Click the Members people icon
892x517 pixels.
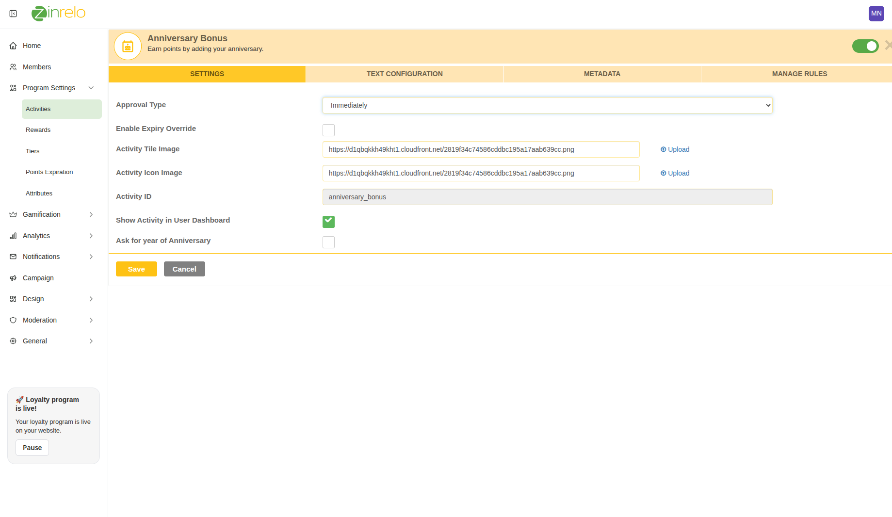13,67
